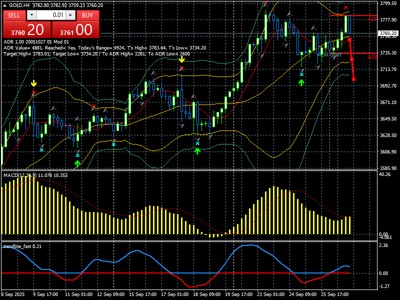400x300 pixels.
Task: Click the 2.36 trendline scale value
Action: pyautogui.click(x=383, y=245)
